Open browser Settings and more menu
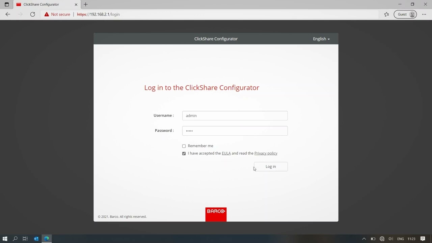The width and height of the screenshot is (432, 243). 424,14
